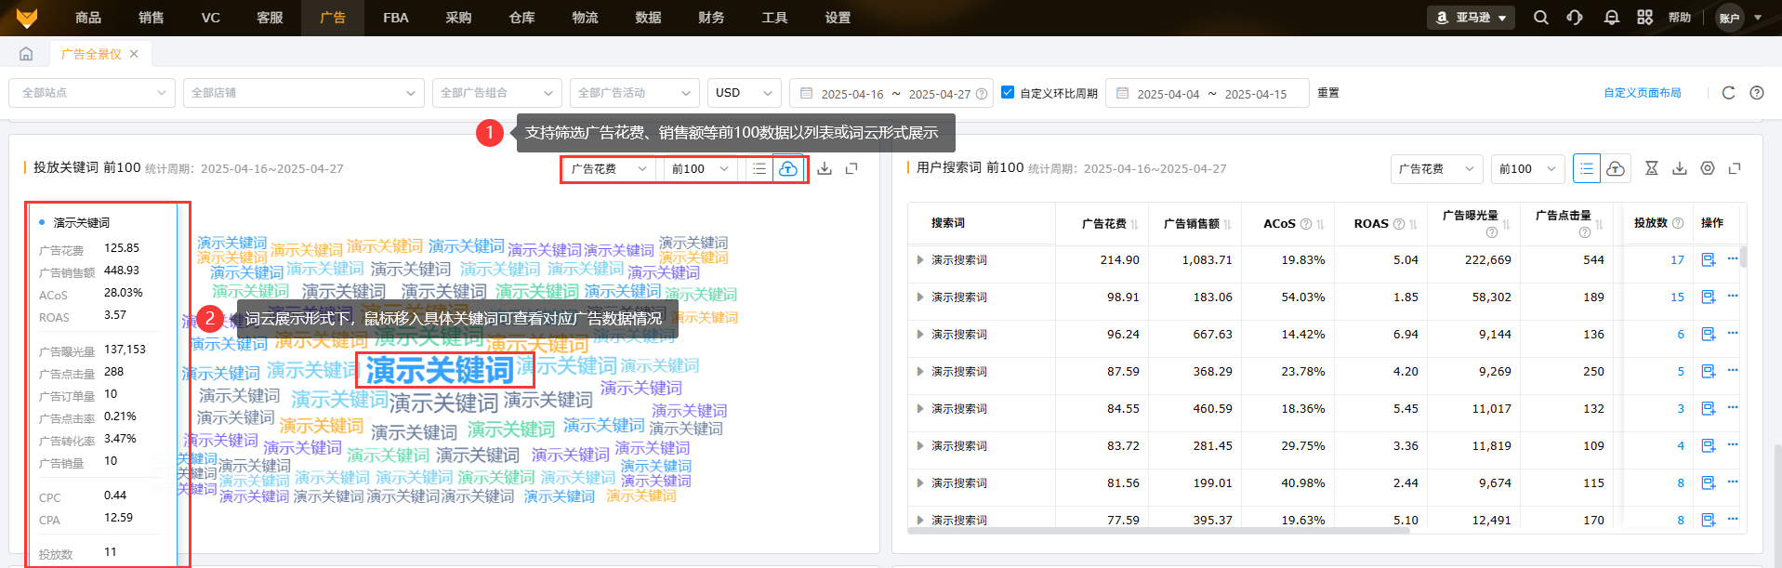Click the ACoS column help icon
The image size is (1782, 568).
point(1306,224)
